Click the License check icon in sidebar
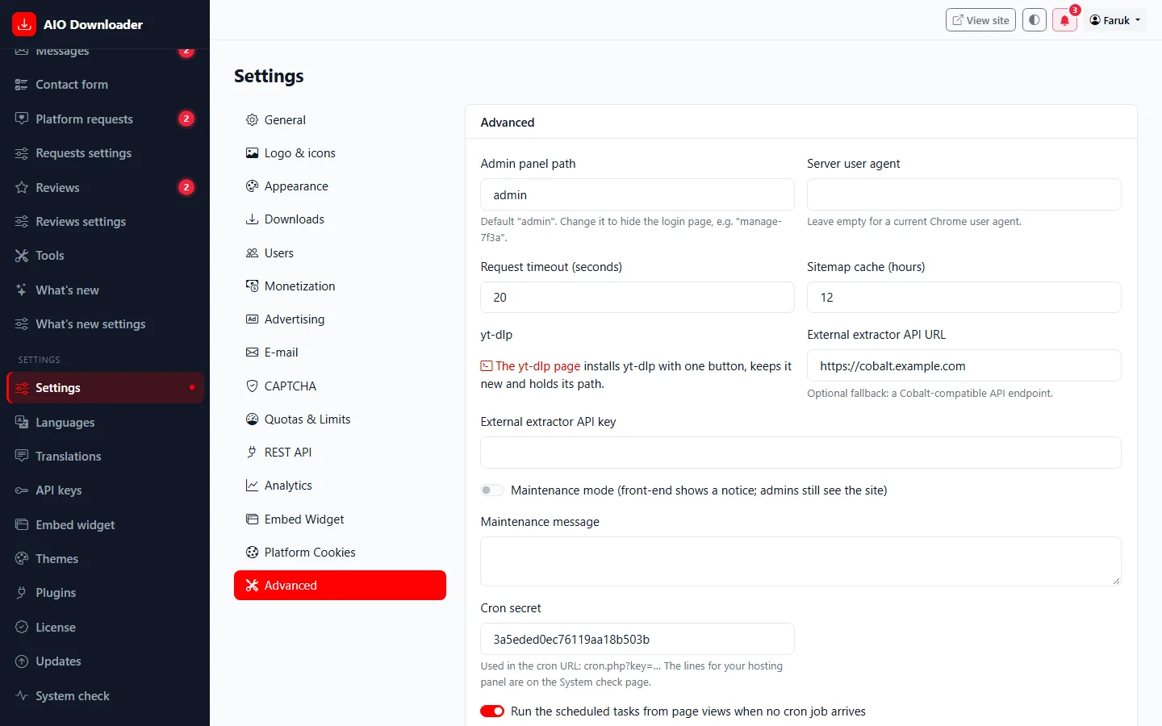 click(22, 627)
